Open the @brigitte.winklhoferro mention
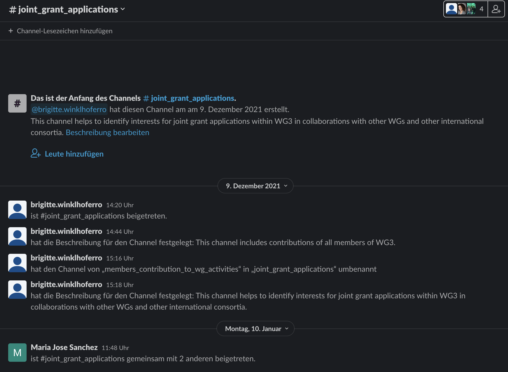508x372 pixels. [69, 110]
